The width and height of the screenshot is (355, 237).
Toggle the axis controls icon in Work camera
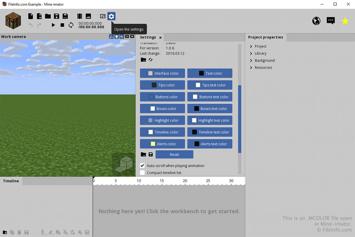pyautogui.click(x=111, y=37)
